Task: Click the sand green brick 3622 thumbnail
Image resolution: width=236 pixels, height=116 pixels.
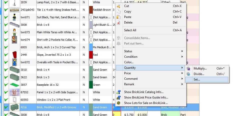Action: coord(15,77)
